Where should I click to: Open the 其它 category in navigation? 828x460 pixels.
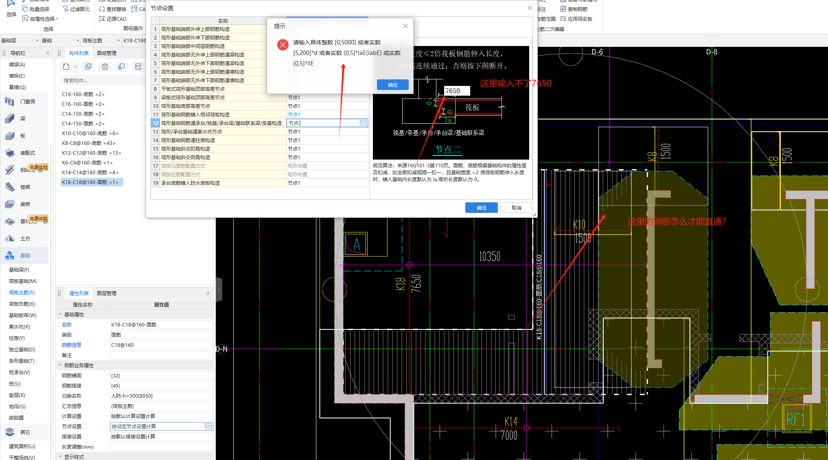pos(24,432)
